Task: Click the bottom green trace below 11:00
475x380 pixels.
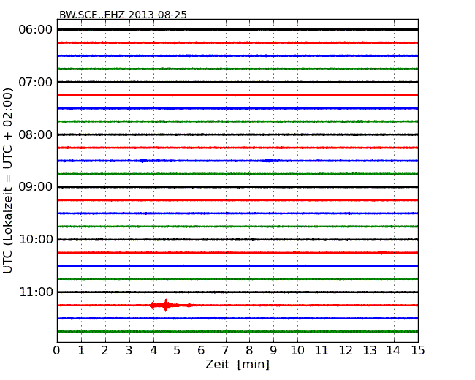Action: point(237,331)
